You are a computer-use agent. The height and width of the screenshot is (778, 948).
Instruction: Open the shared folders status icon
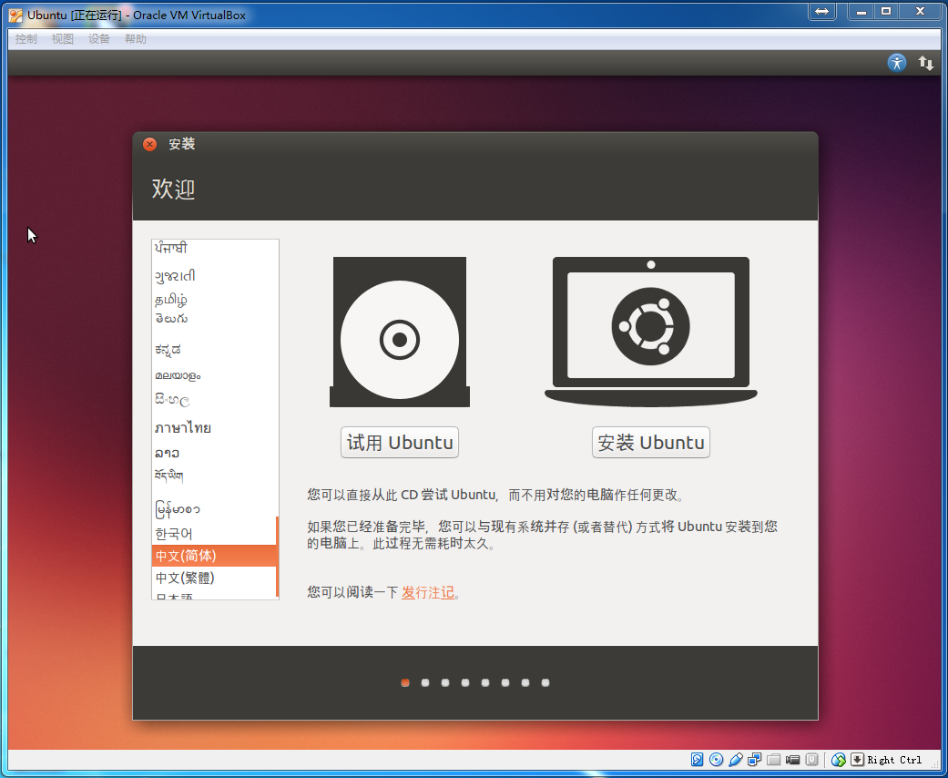point(773,759)
